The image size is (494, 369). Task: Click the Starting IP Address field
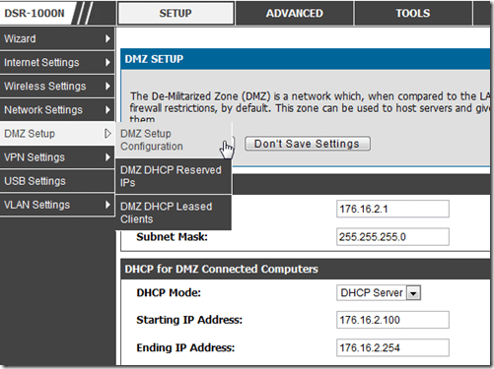pos(392,320)
